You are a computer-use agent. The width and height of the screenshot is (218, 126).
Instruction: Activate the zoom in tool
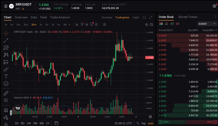click(6, 100)
